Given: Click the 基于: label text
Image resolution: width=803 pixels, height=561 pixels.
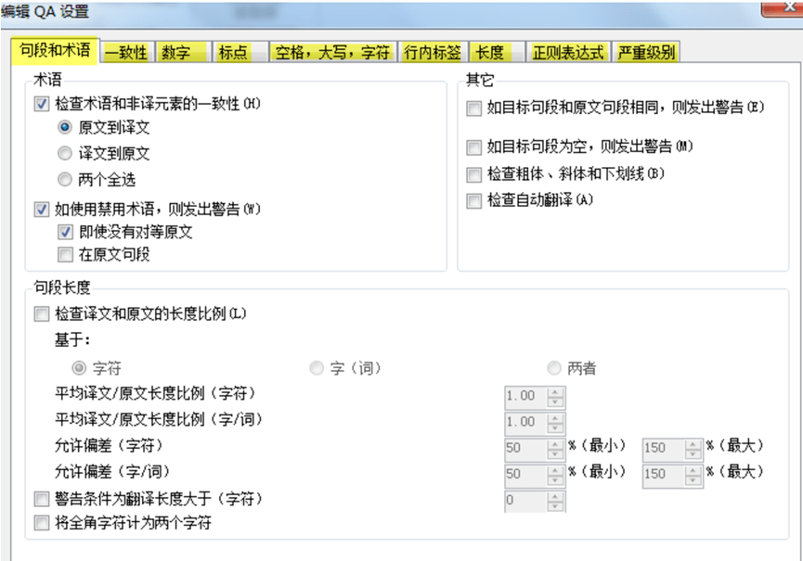Looking at the screenshot, I should (x=72, y=340).
